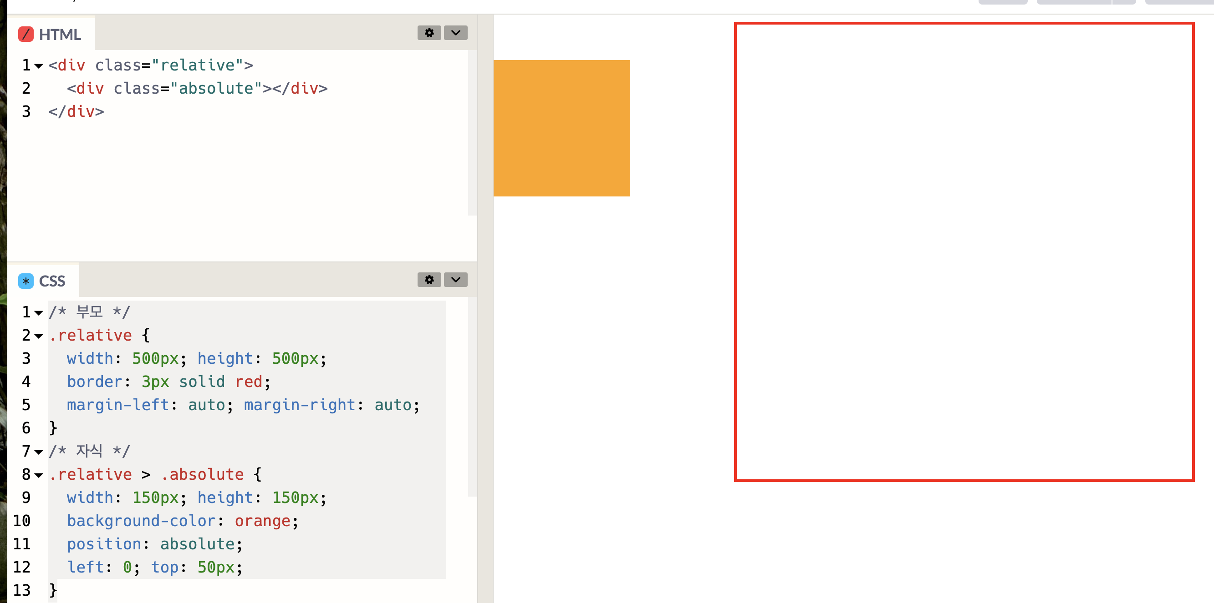
Task: Click inside the red bordered box
Action: tap(964, 252)
